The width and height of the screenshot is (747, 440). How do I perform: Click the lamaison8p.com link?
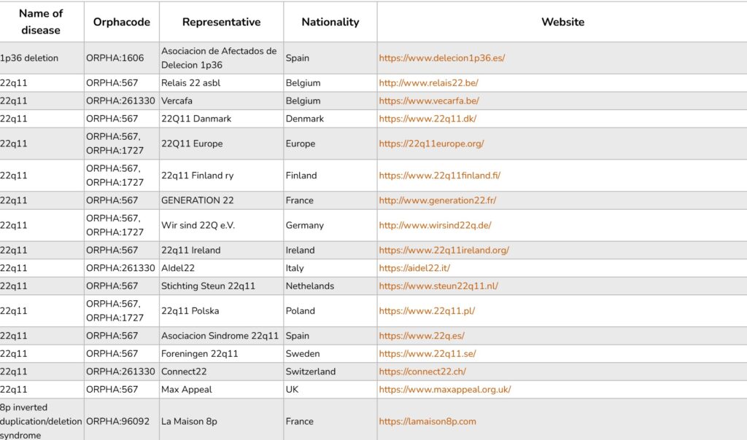[427, 422]
